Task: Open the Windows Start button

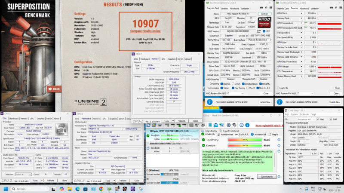Action: pos(6,189)
